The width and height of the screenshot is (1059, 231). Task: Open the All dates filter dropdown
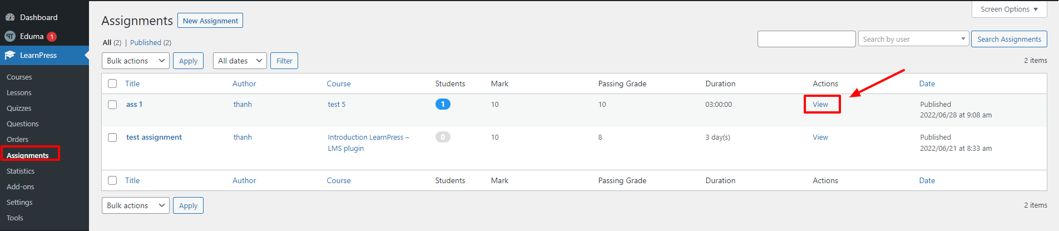[x=240, y=61]
